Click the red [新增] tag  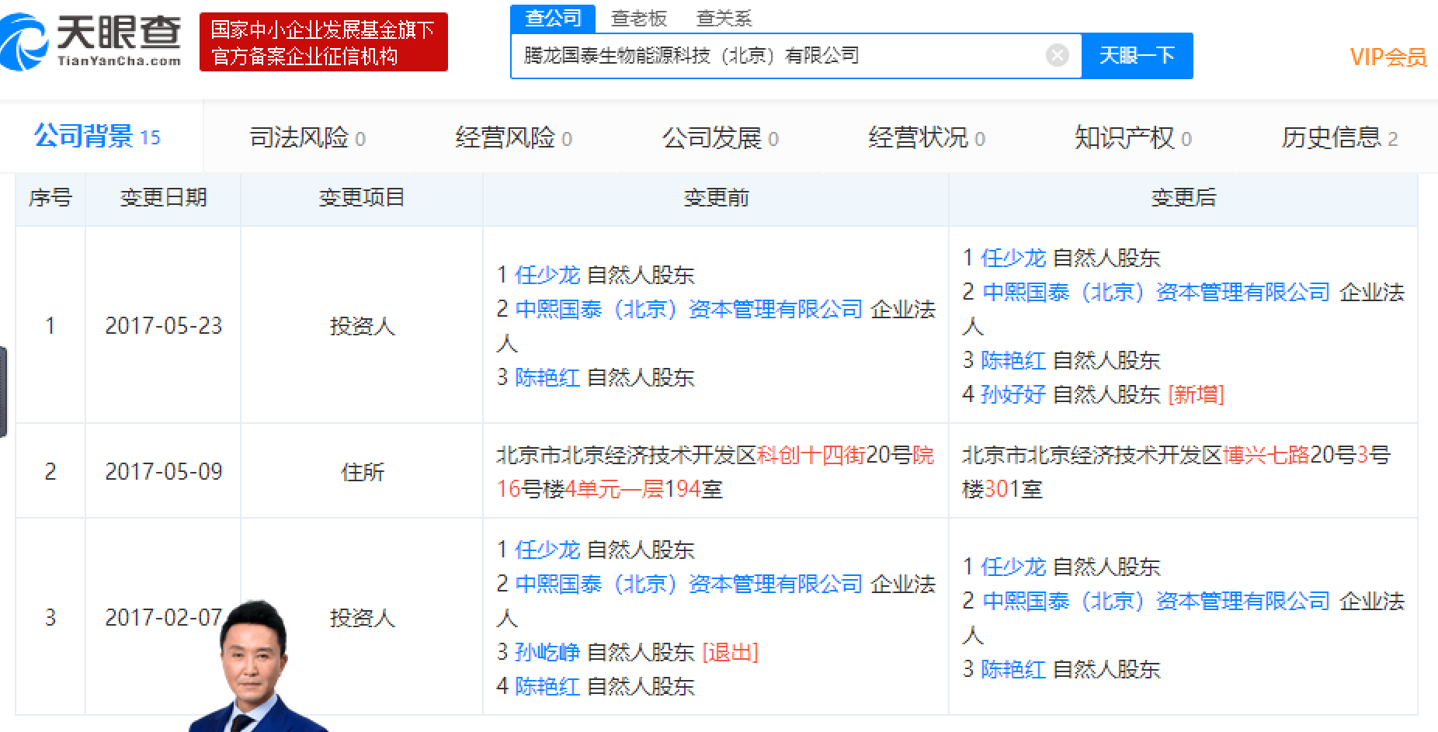1196,394
